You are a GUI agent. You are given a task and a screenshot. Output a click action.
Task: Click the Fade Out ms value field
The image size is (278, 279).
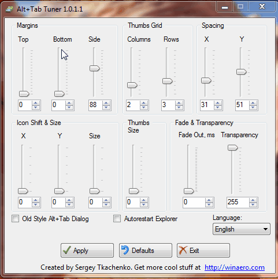(194, 203)
